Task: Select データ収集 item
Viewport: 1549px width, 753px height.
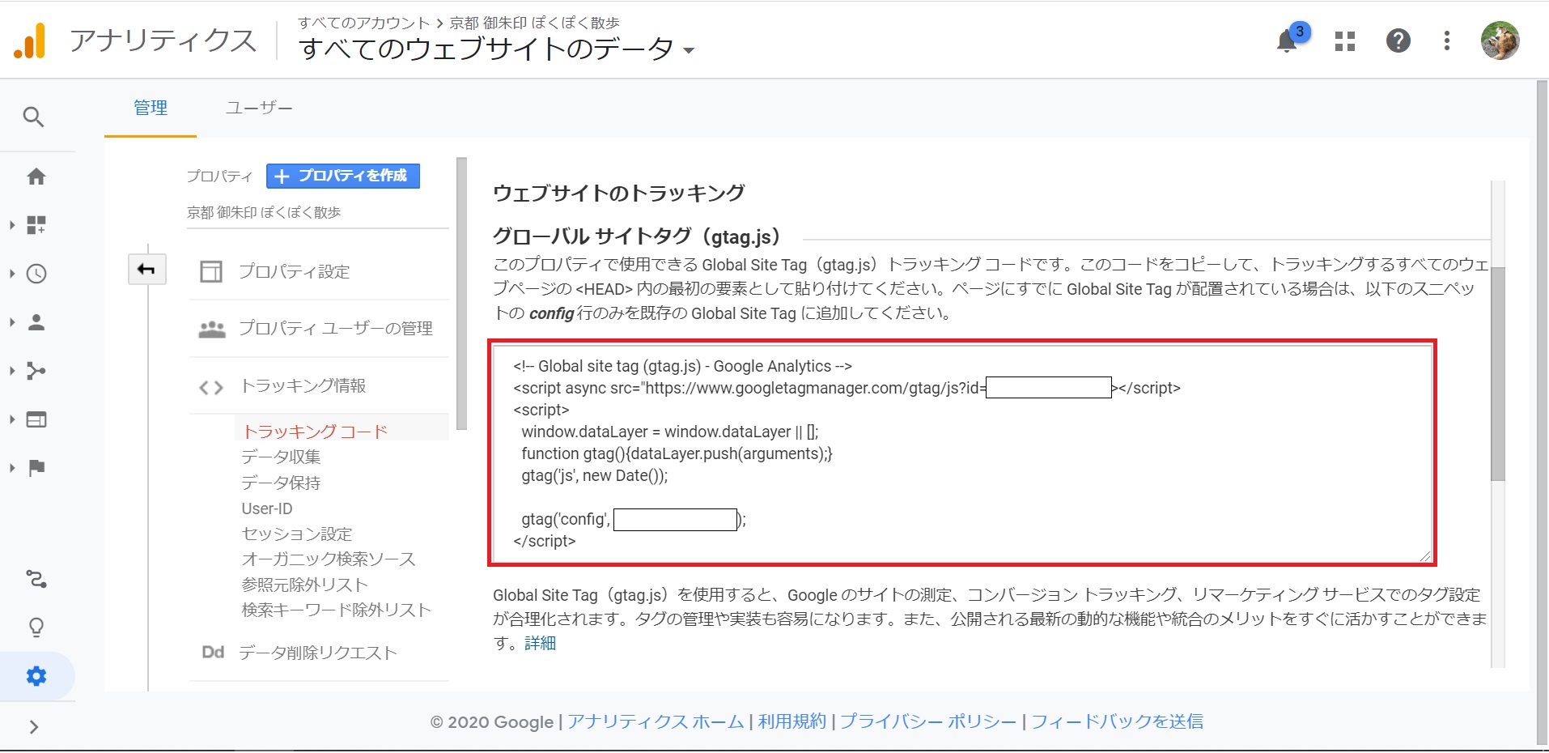Action: click(x=281, y=457)
